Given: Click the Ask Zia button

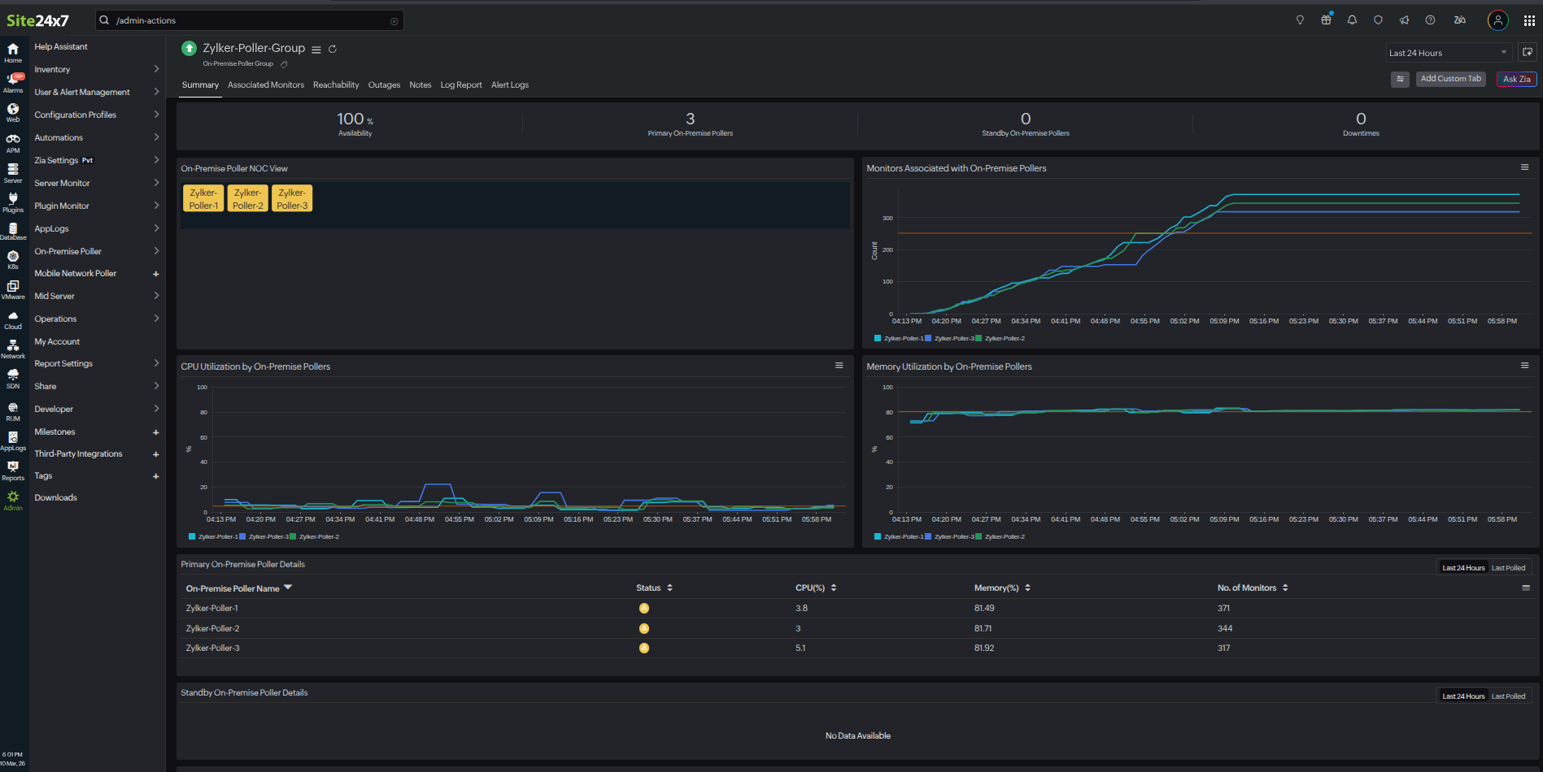Looking at the screenshot, I should tap(1516, 79).
